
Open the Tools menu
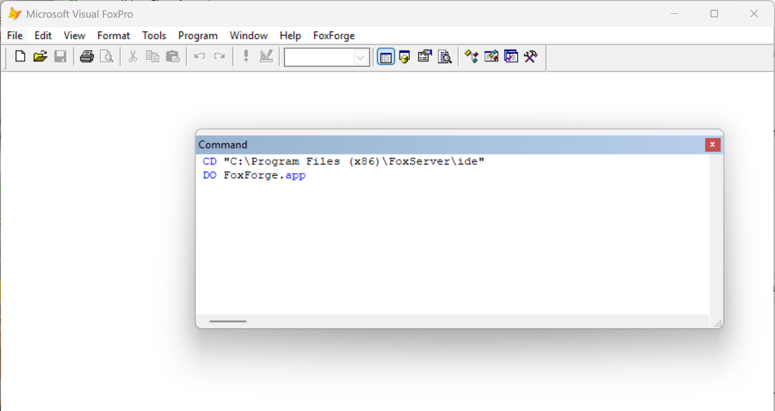pyautogui.click(x=154, y=35)
